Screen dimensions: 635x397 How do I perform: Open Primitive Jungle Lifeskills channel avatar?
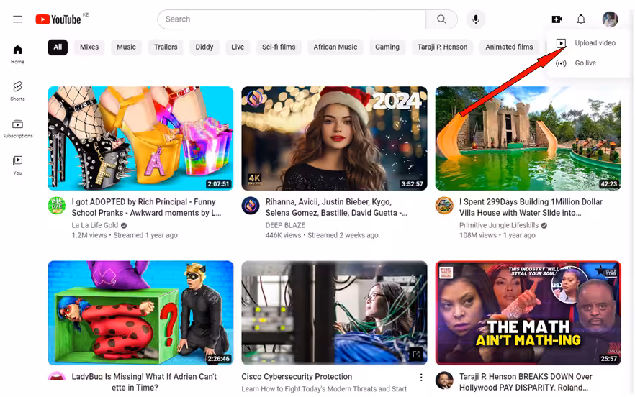(444, 206)
